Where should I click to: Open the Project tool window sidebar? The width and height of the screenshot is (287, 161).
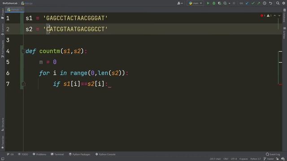[x=2, y=14]
